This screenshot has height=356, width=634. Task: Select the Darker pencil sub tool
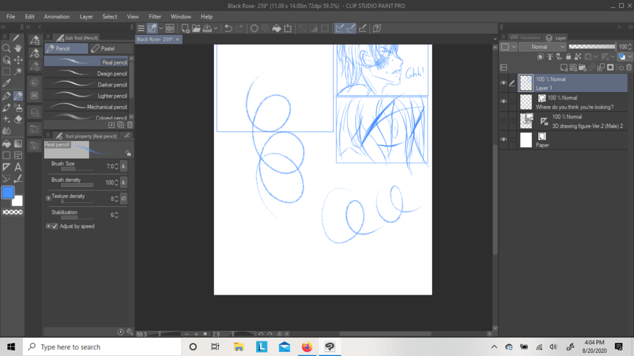86,85
